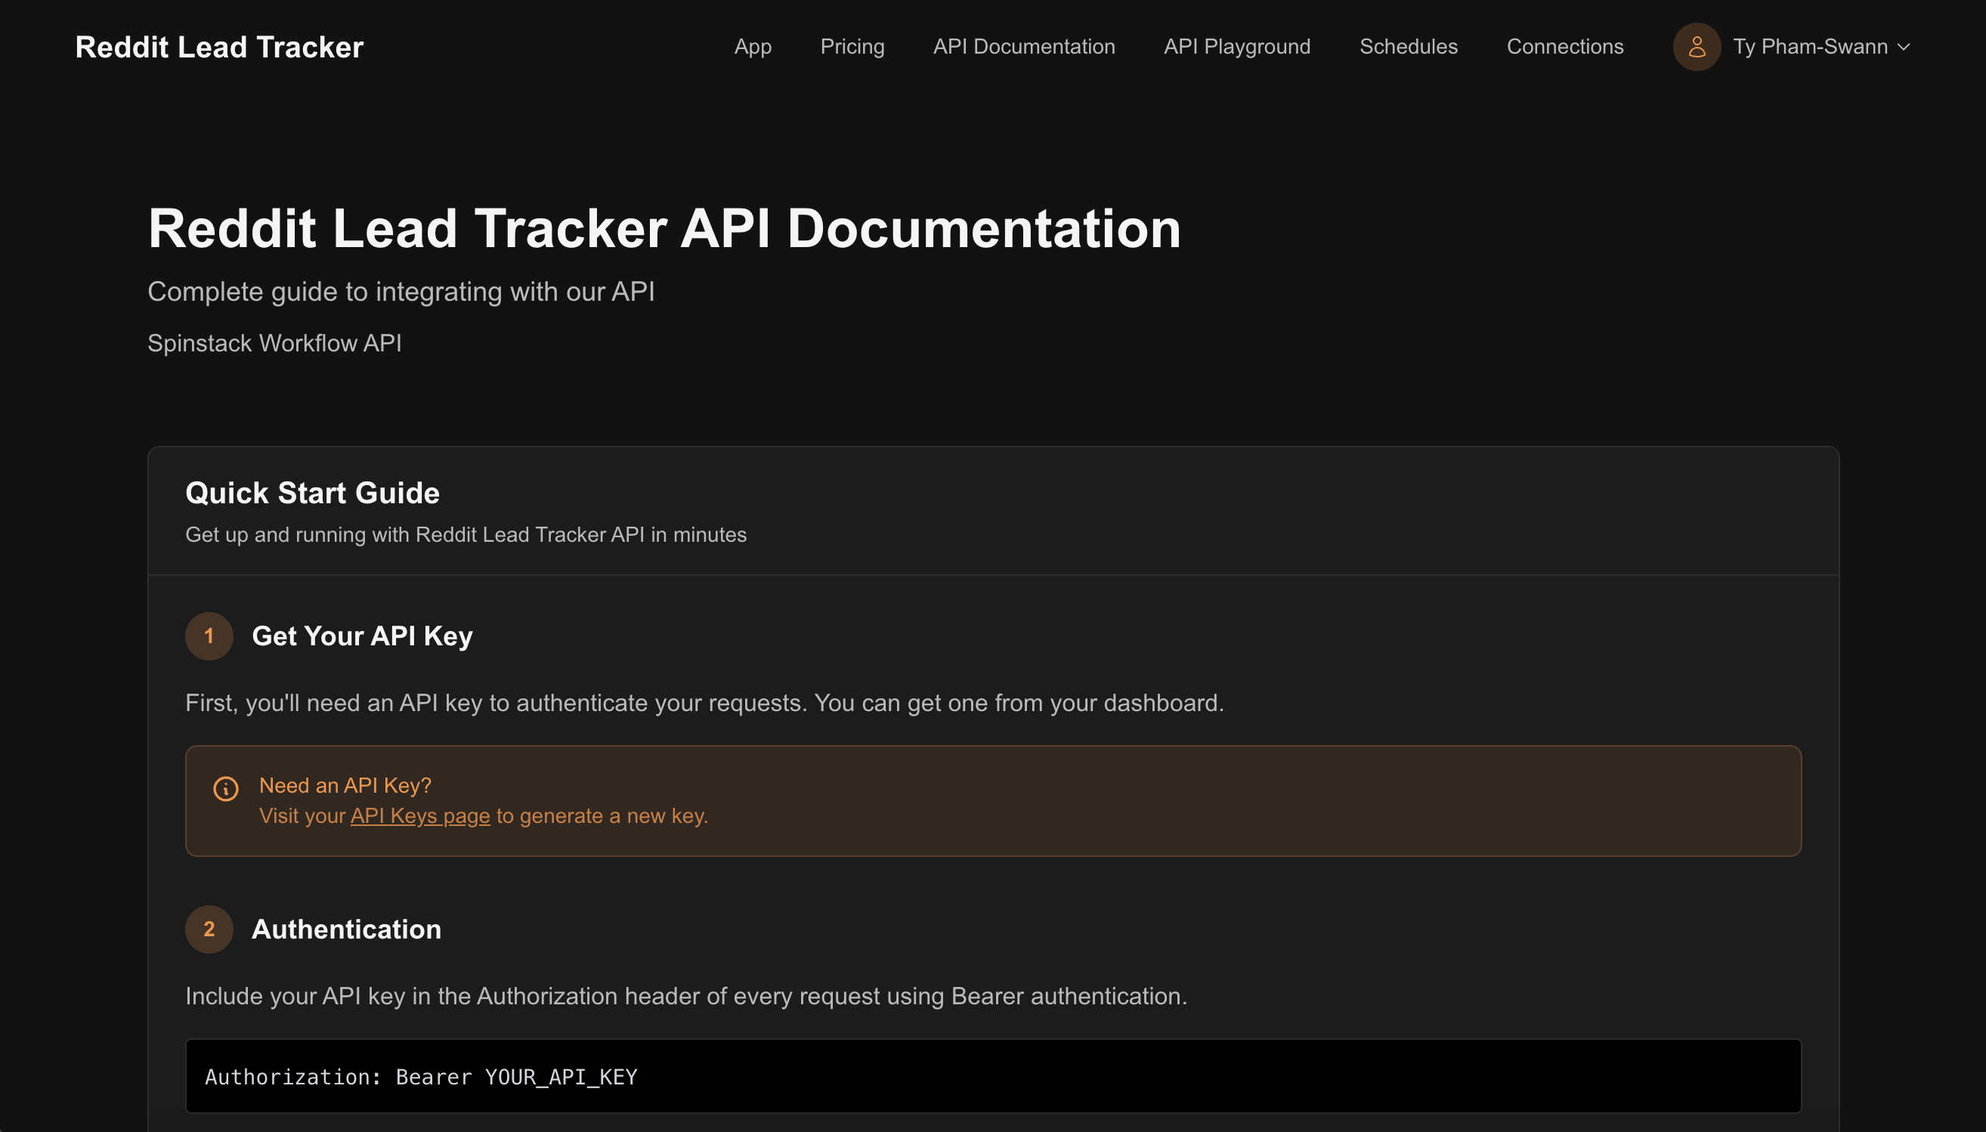Click the Quick Start Guide heading
Image resolution: width=1986 pixels, height=1132 pixels.
point(312,492)
